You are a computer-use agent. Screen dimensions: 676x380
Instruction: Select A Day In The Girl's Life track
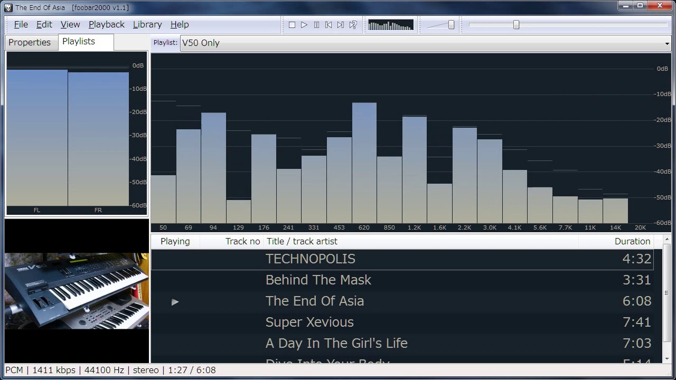pos(402,344)
